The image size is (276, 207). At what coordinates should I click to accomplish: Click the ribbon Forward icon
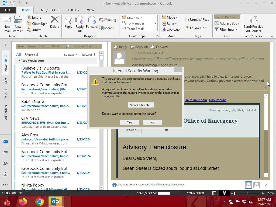click(x=92, y=22)
